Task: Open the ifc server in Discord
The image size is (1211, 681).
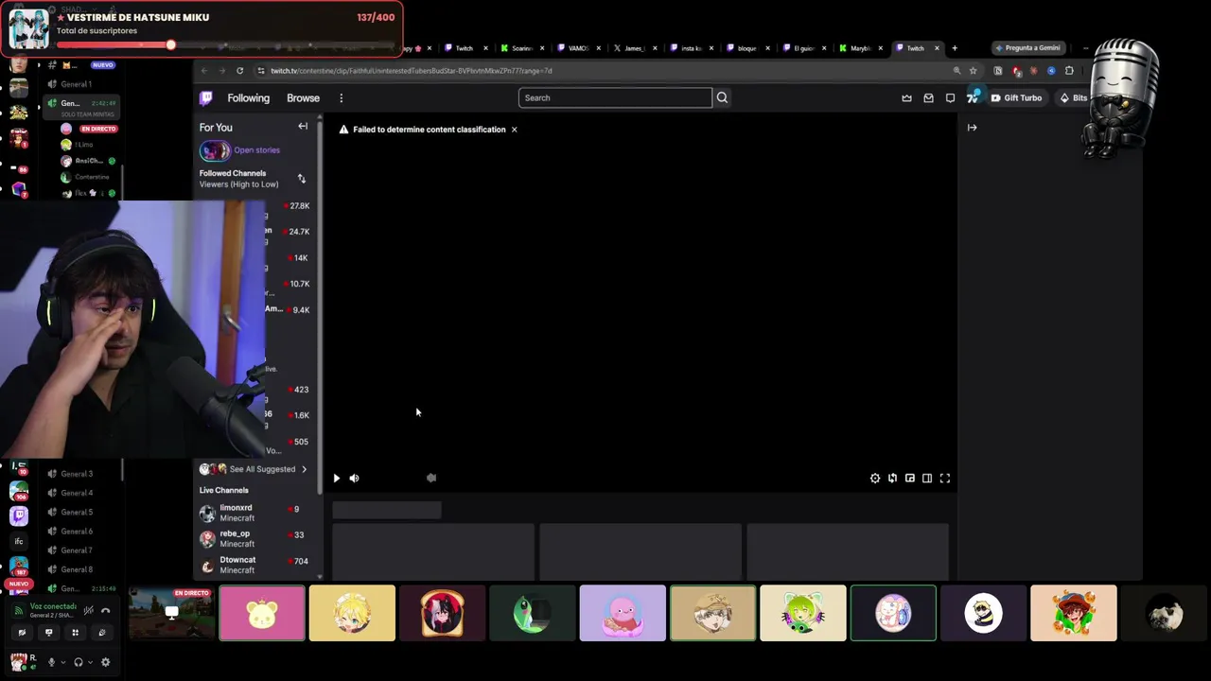Action: [x=19, y=541]
